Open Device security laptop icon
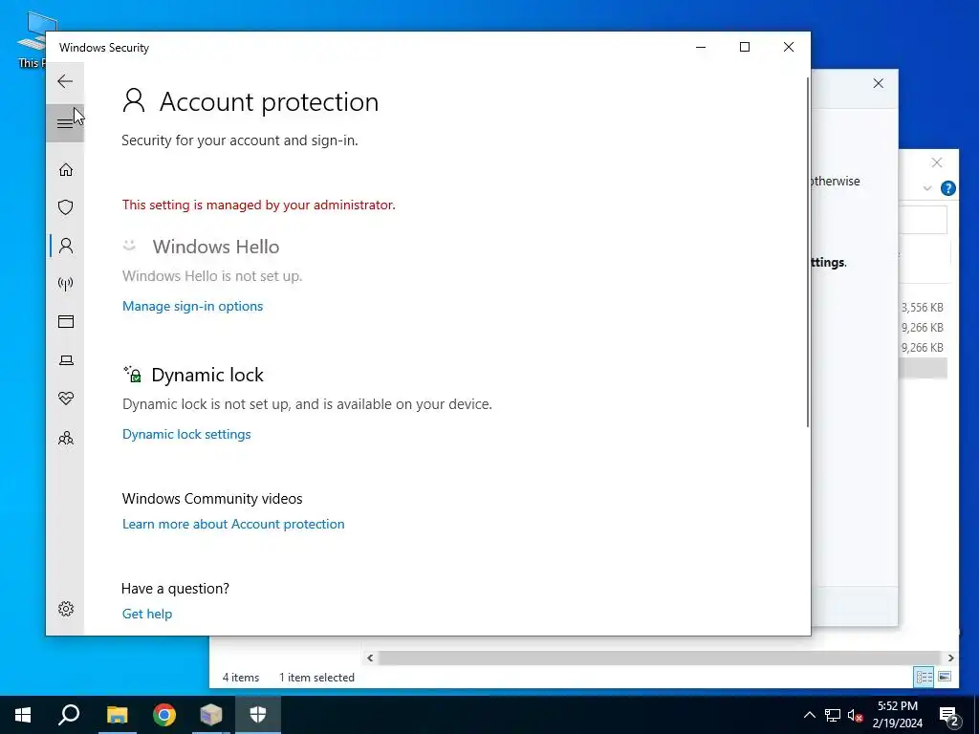Viewport: 979px width, 734px height. coord(66,360)
